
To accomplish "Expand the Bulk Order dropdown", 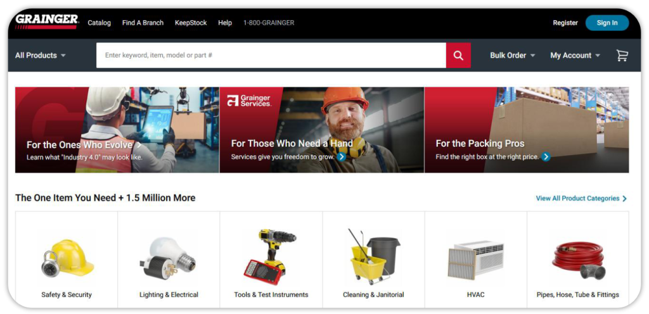I will tap(513, 55).
